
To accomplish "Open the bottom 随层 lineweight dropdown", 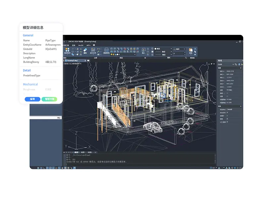I will tap(171, 54).
